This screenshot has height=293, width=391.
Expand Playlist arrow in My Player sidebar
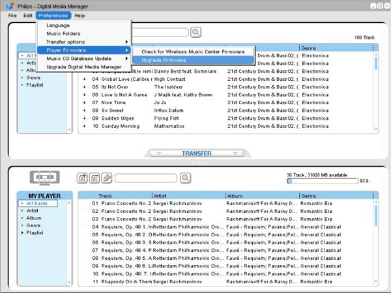click(22, 232)
